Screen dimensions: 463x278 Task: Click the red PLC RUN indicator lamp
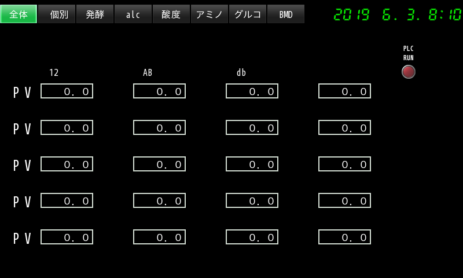[409, 72]
